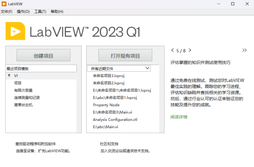Click the templates list vertical scrollbar

coord(79,99)
